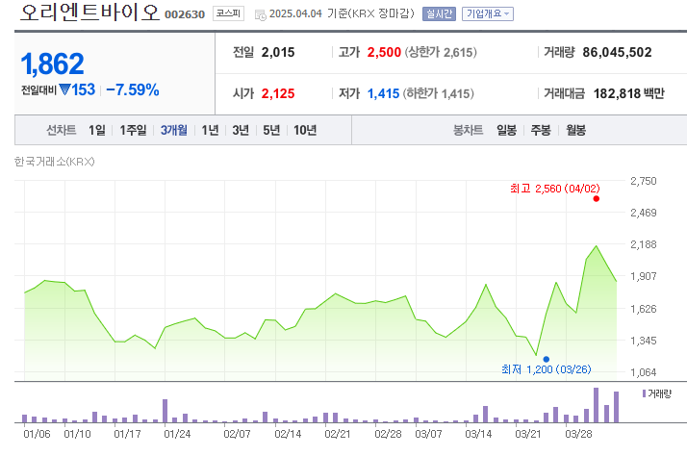
Task: Select the 1일 line chart tab
Action: tap(97, 130)
